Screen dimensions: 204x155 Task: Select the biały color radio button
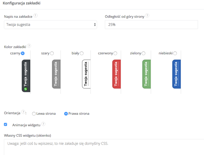82,53
